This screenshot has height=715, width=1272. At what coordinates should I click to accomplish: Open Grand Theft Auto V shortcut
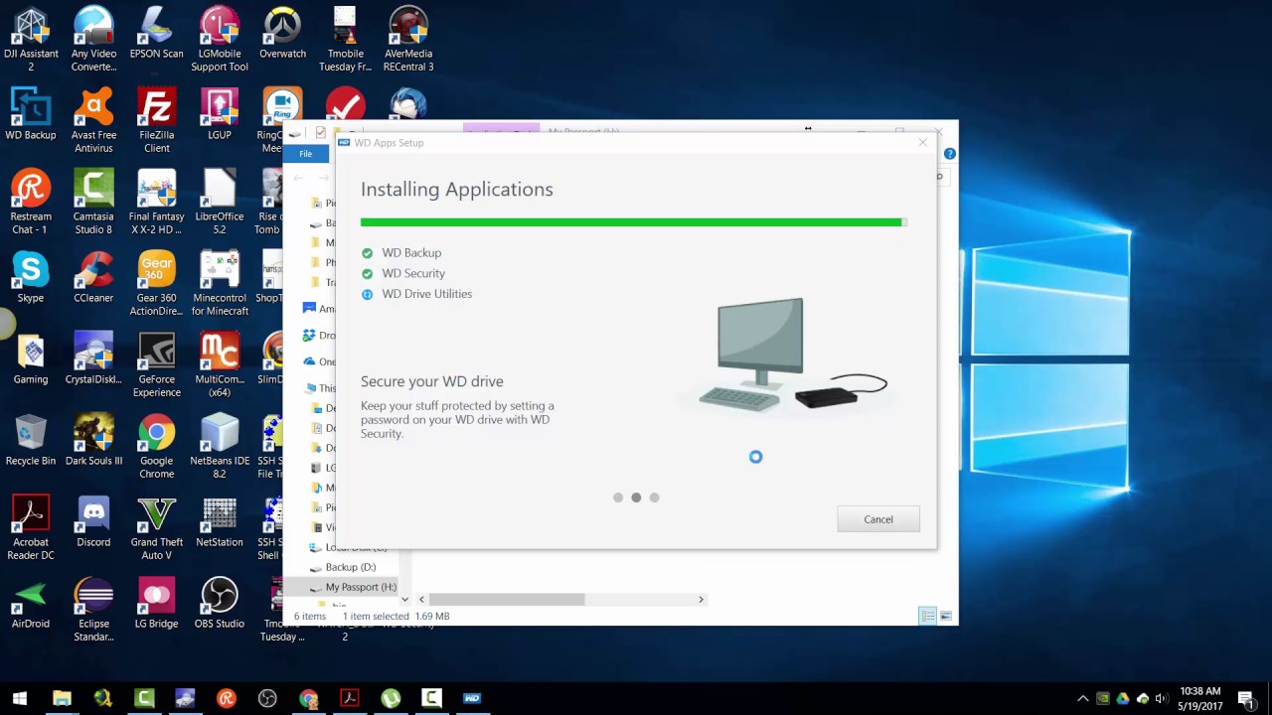click(156, 528)
